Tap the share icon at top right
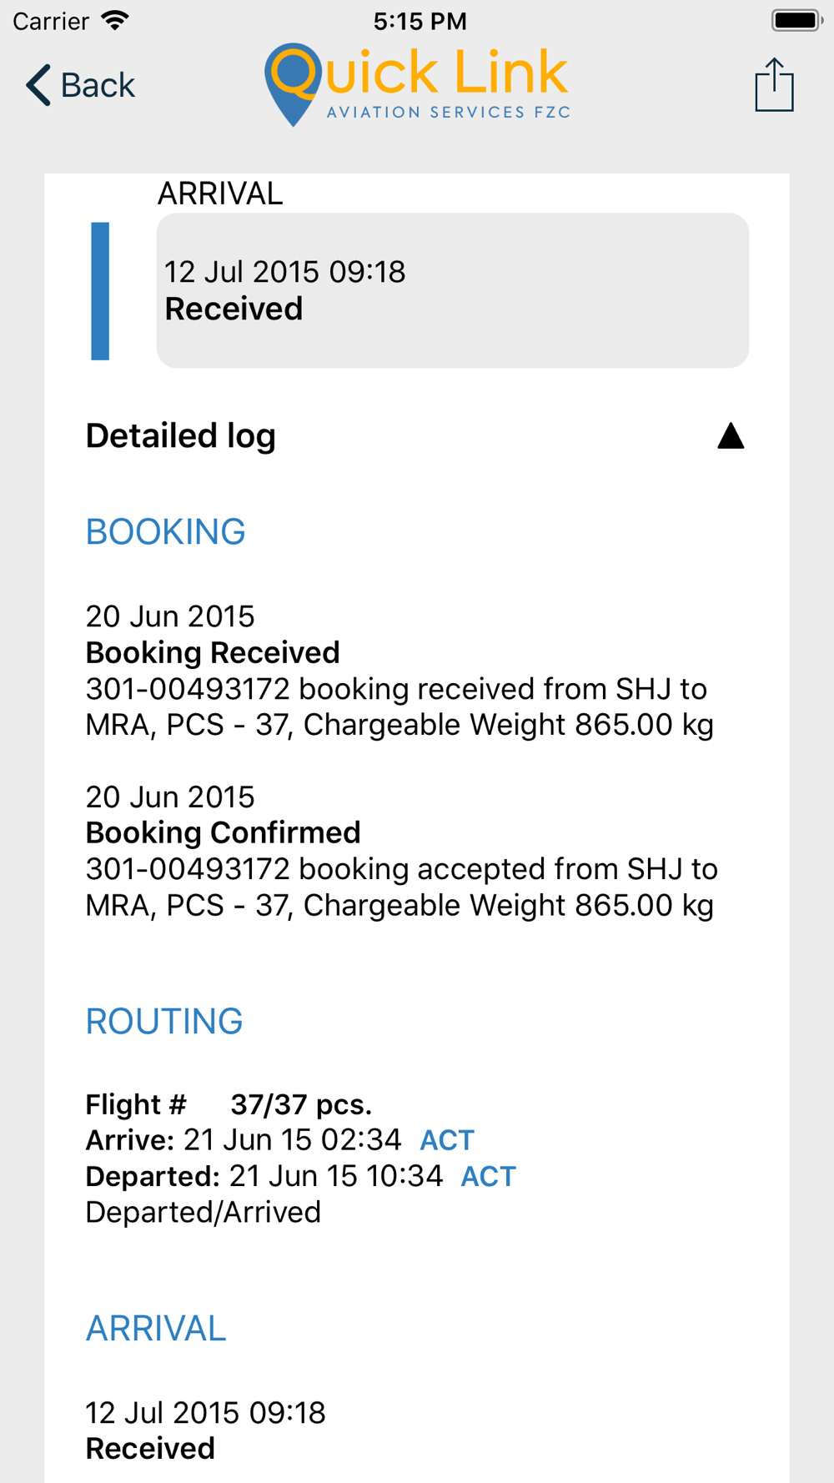834x1483 pixels. tap(774, 84)
